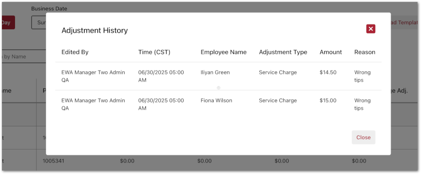421x174 pixels.
Task: Select the Fiona Wilson employee name cell
Action: coord(216,100)
